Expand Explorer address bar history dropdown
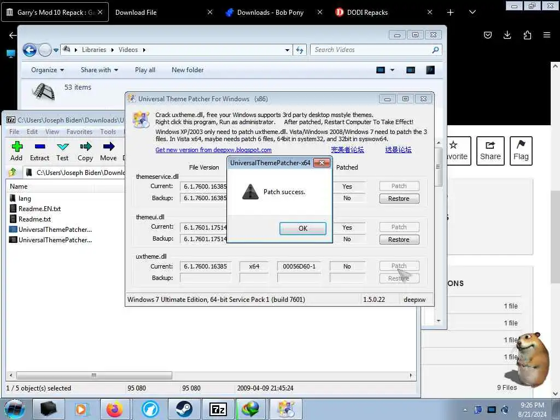 point(287,50)
